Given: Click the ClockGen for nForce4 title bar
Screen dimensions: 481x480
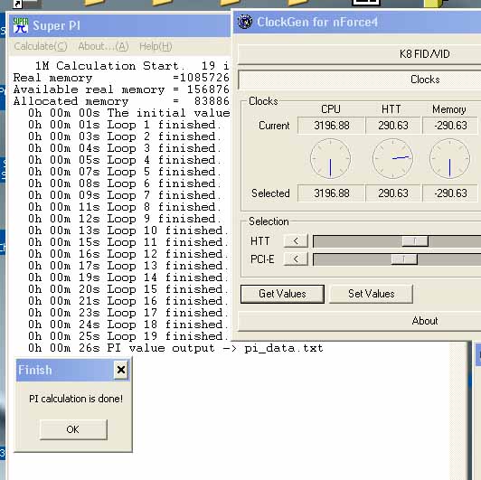Looking at the screenshot, I should tap(357, 22).
